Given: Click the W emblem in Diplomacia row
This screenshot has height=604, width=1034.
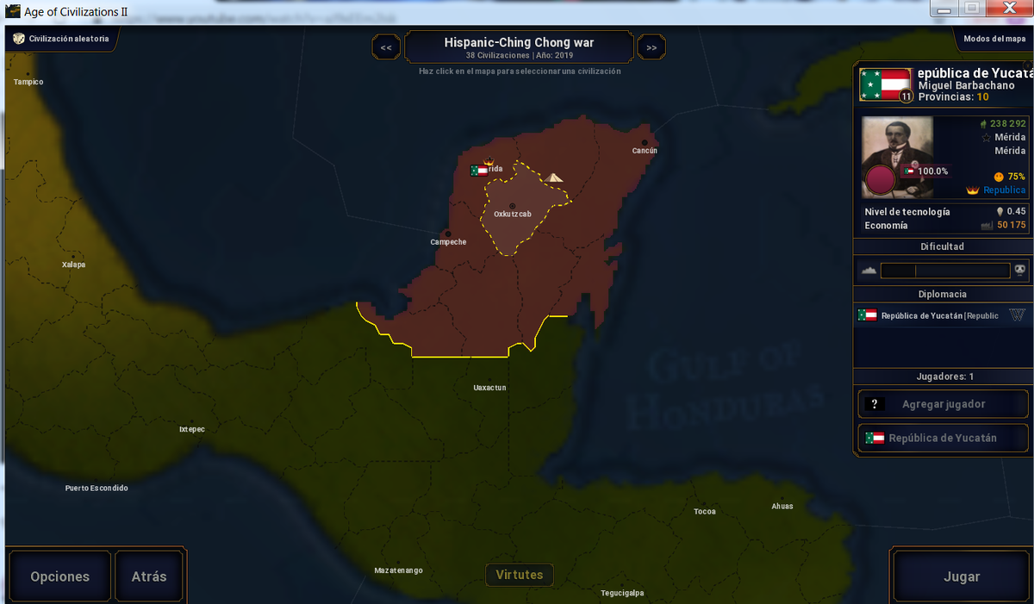Looking at the screenshot, I should coord(1017,314).
